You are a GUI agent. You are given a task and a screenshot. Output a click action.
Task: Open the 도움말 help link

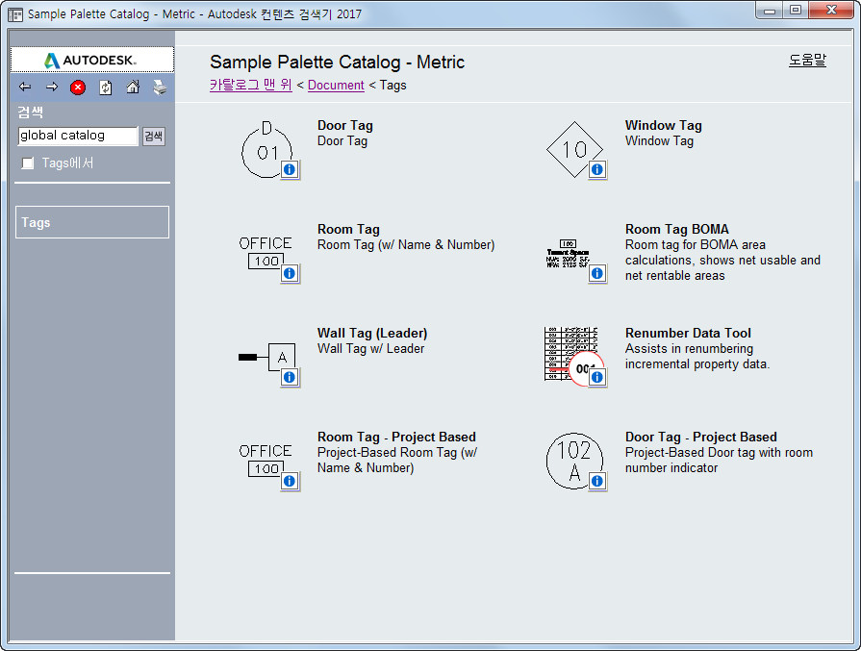click(x=807, y=60)
